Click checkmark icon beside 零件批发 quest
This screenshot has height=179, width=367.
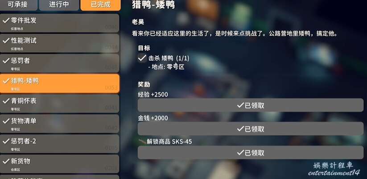tap(6, 21)
